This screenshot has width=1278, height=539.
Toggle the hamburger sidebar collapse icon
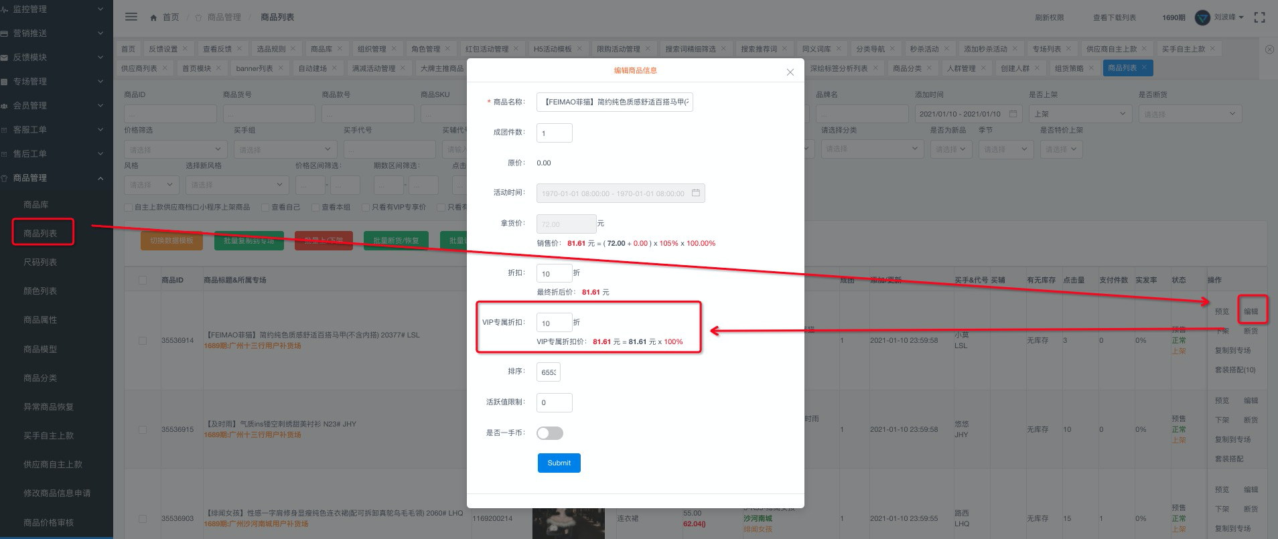click(x=131, y=17)
